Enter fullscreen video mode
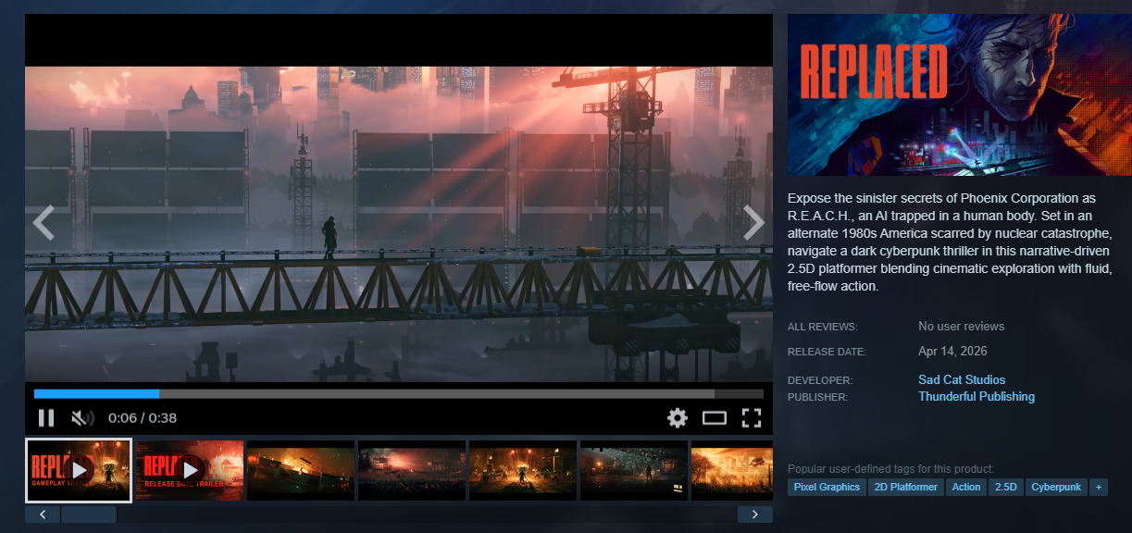Screen dimensions: 1132x533 coord(751,417)
